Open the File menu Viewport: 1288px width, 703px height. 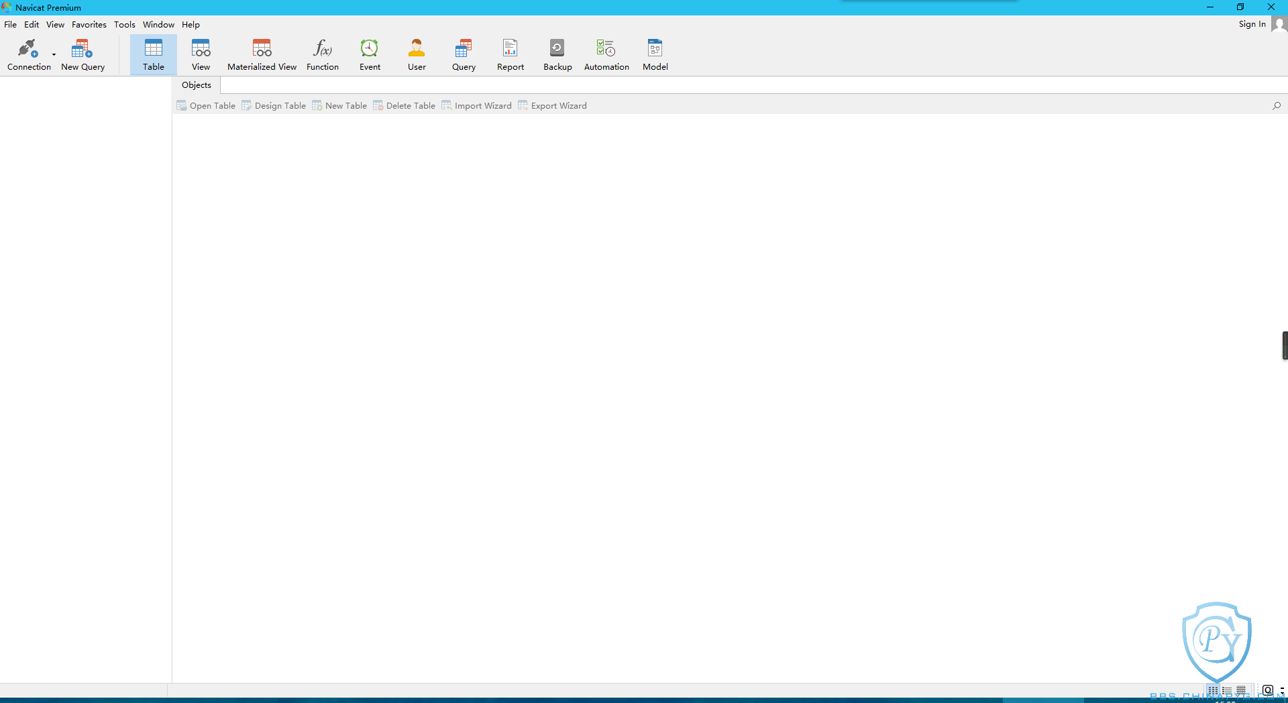click(11, 24)
